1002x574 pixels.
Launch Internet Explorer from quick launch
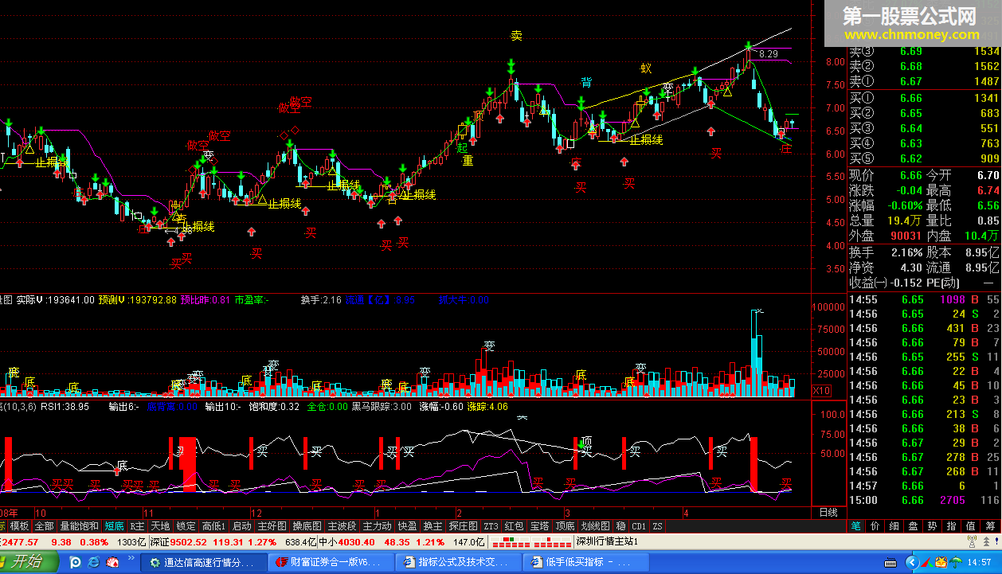click(94, 562)
